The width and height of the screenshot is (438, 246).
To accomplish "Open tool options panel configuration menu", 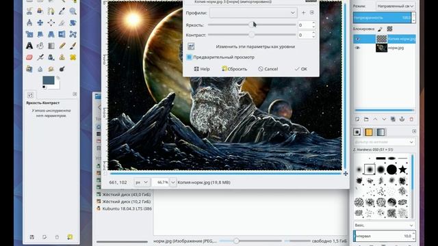I will click(75, 94).
